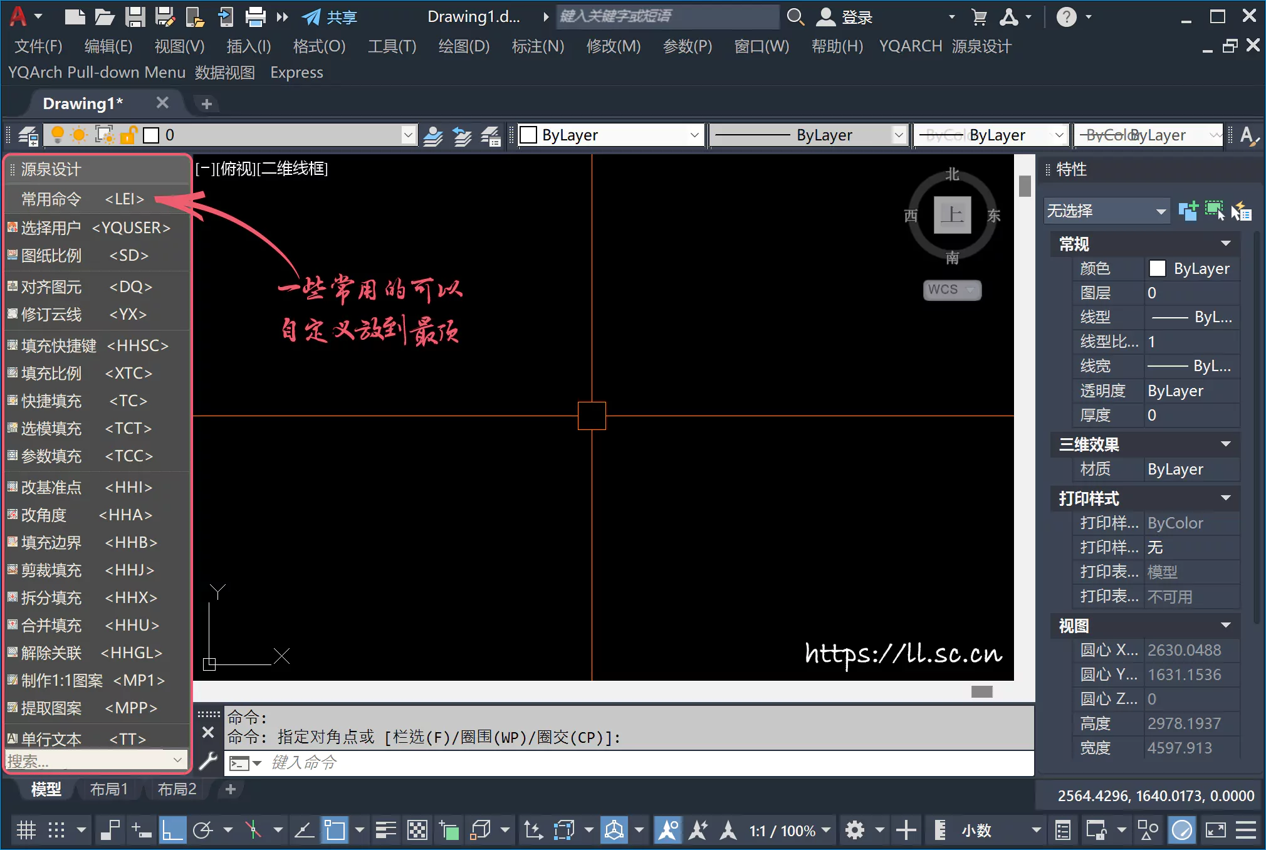This screenshot has width=1266, height=850.
Task: Open the WCS coordinate dropdown
Action: tap(952, 290)
